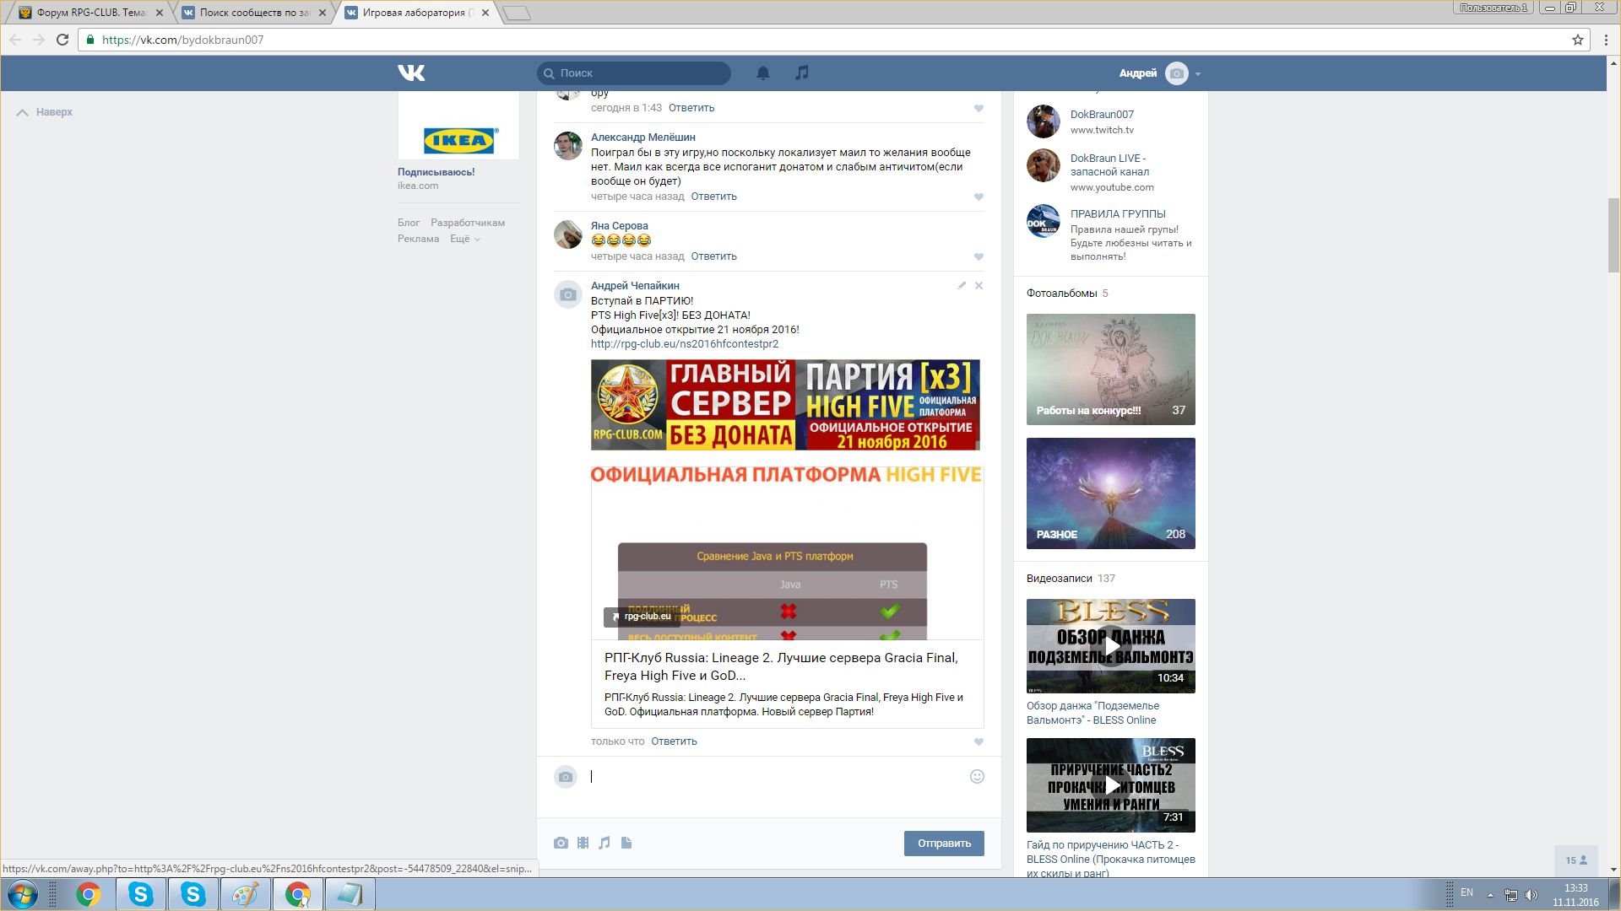
Task: Like the newest comment posted только что
Action: pos(979,741)
